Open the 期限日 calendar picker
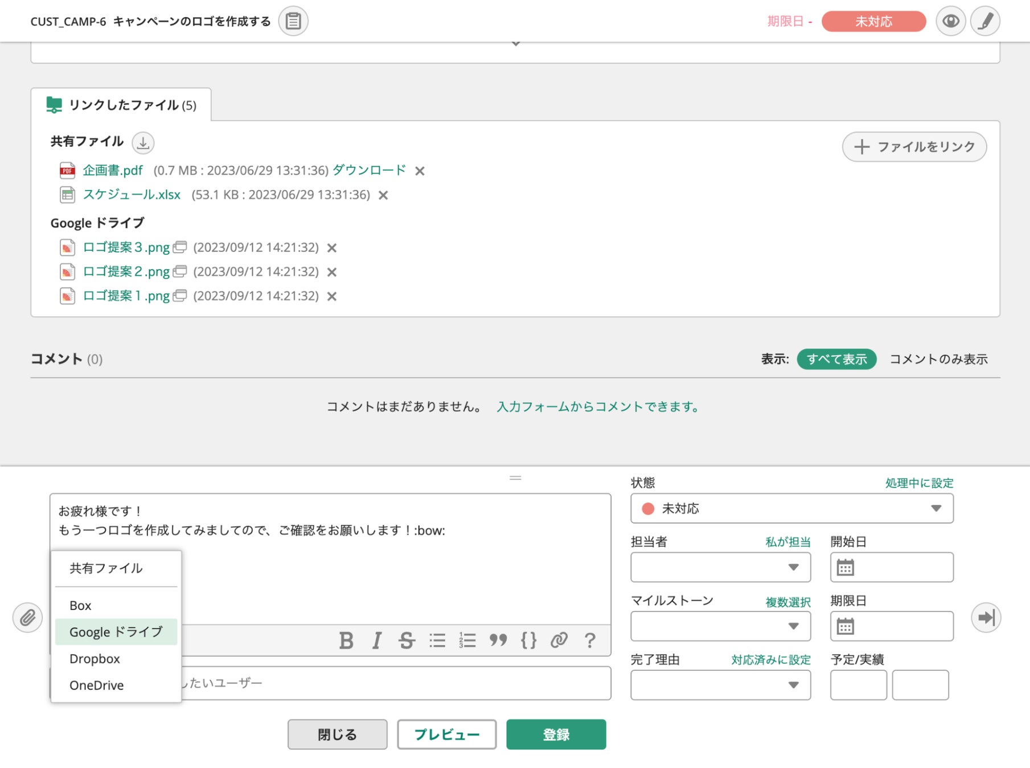The height and width of the screenshot is (768, 1030). pos(846,626)
